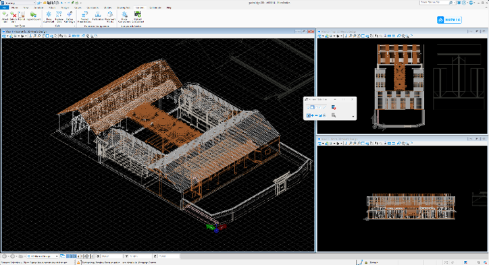Click the Import/Export item types icon
Screen dimensions: 489x265
[x=33, y=17]
